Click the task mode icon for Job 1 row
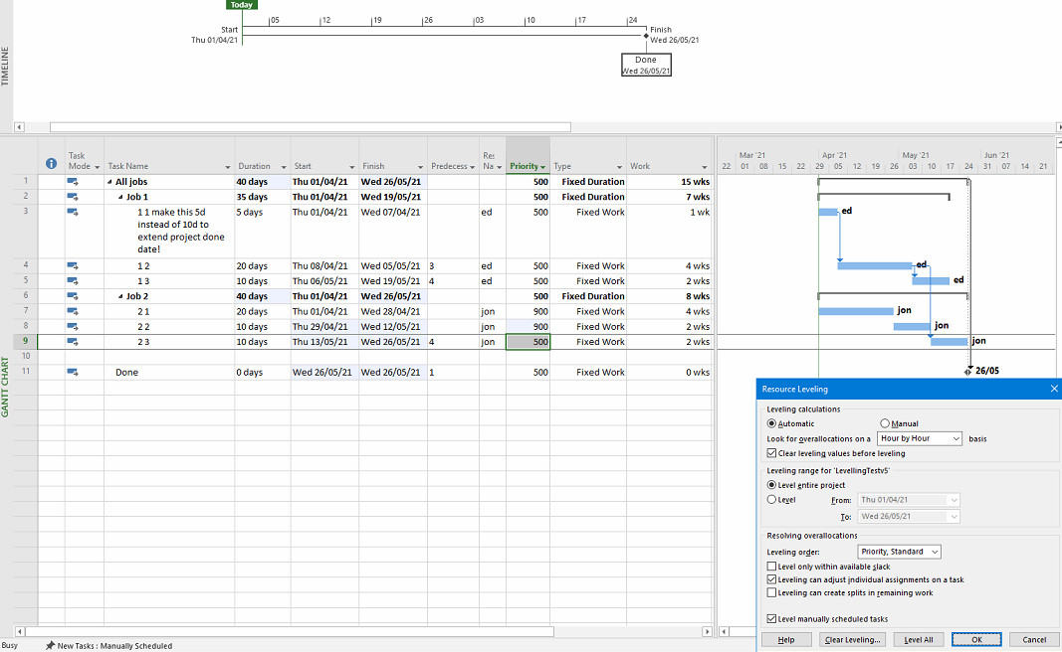 [x=73, y=197]
